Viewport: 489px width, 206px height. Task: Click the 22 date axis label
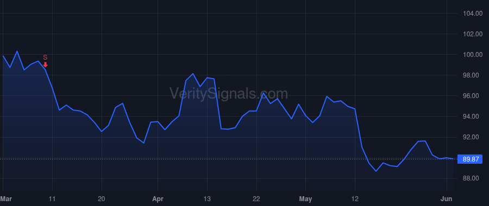coord(256,198)
